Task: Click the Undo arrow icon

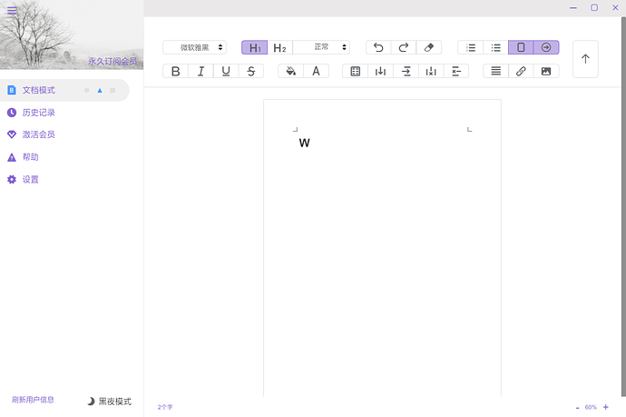Action: tap(378, 47)
